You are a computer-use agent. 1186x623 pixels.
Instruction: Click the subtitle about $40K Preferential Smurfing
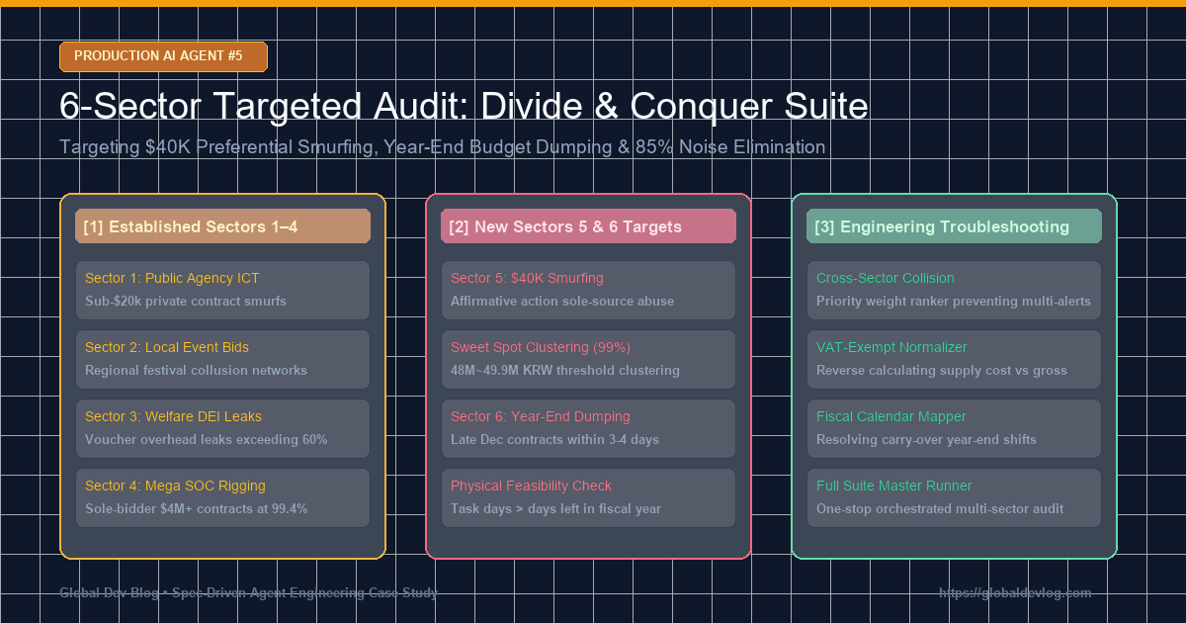[442, 147]
